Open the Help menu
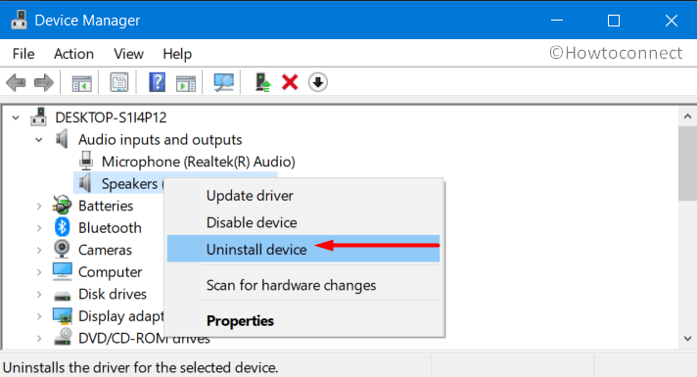Image resolution: width=697 pixels, height=377 pixels. click(x=177, y=54)
